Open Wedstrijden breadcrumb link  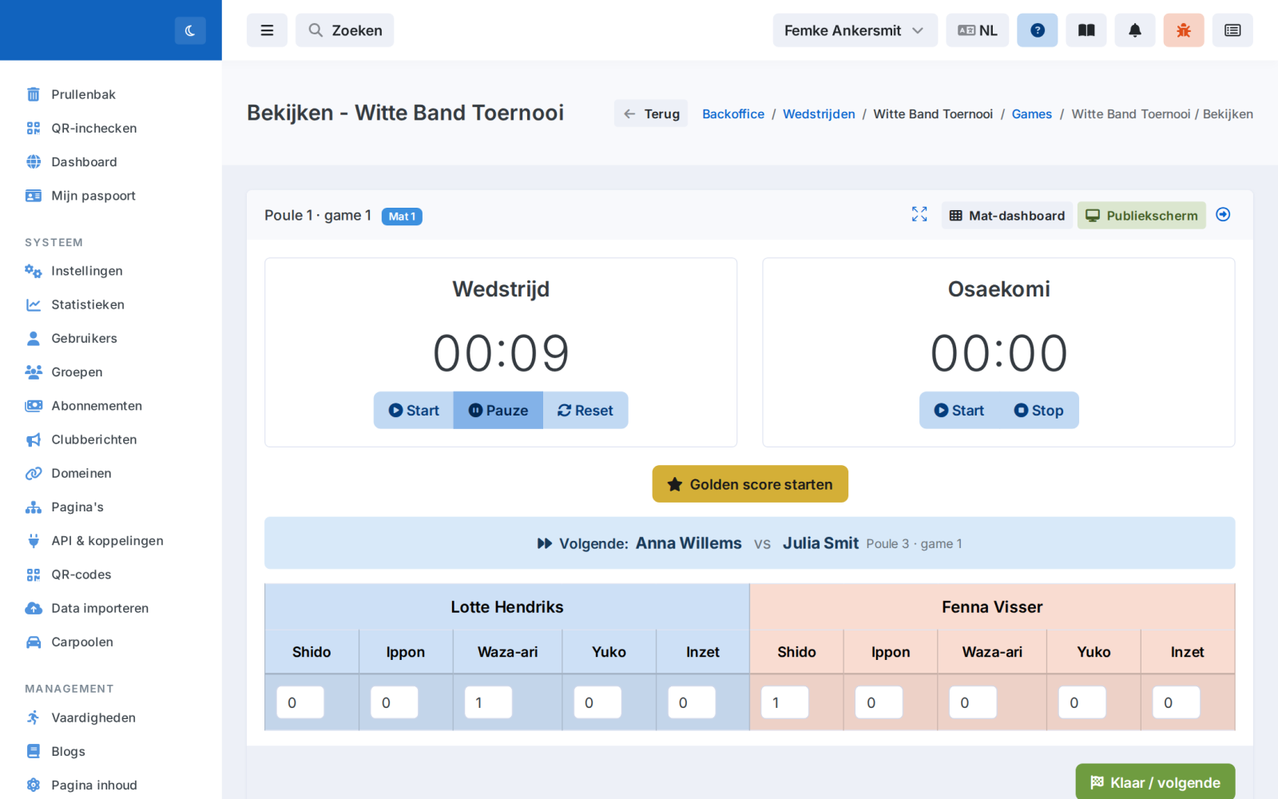[819, 113]
